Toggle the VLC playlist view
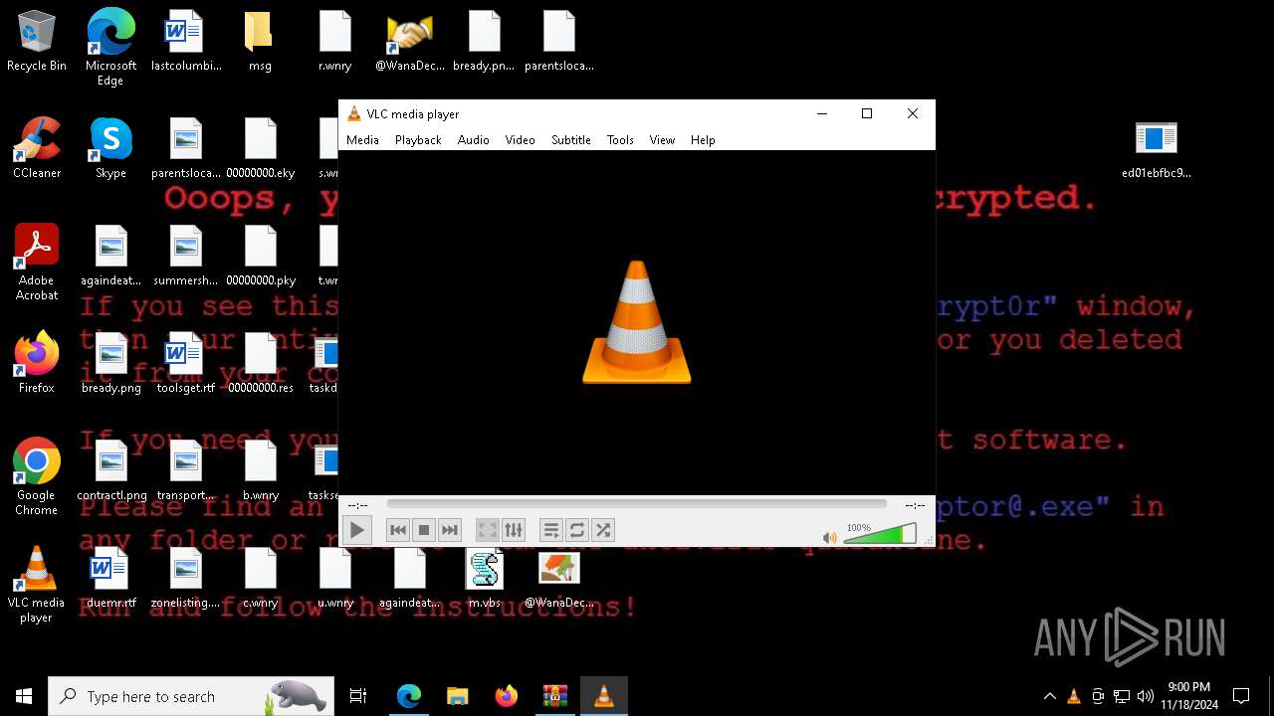Screen dimensions: 1274x716 click(x=550, y=530)
